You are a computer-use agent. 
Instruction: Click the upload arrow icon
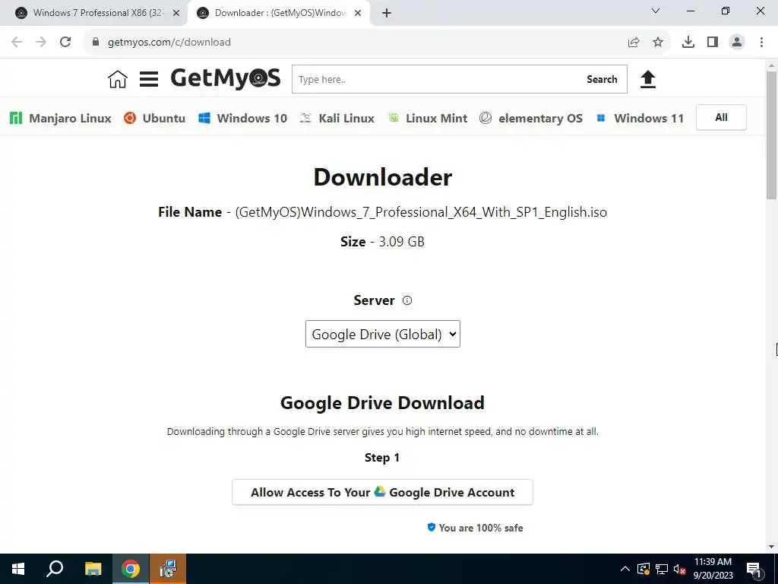(647, 79)
